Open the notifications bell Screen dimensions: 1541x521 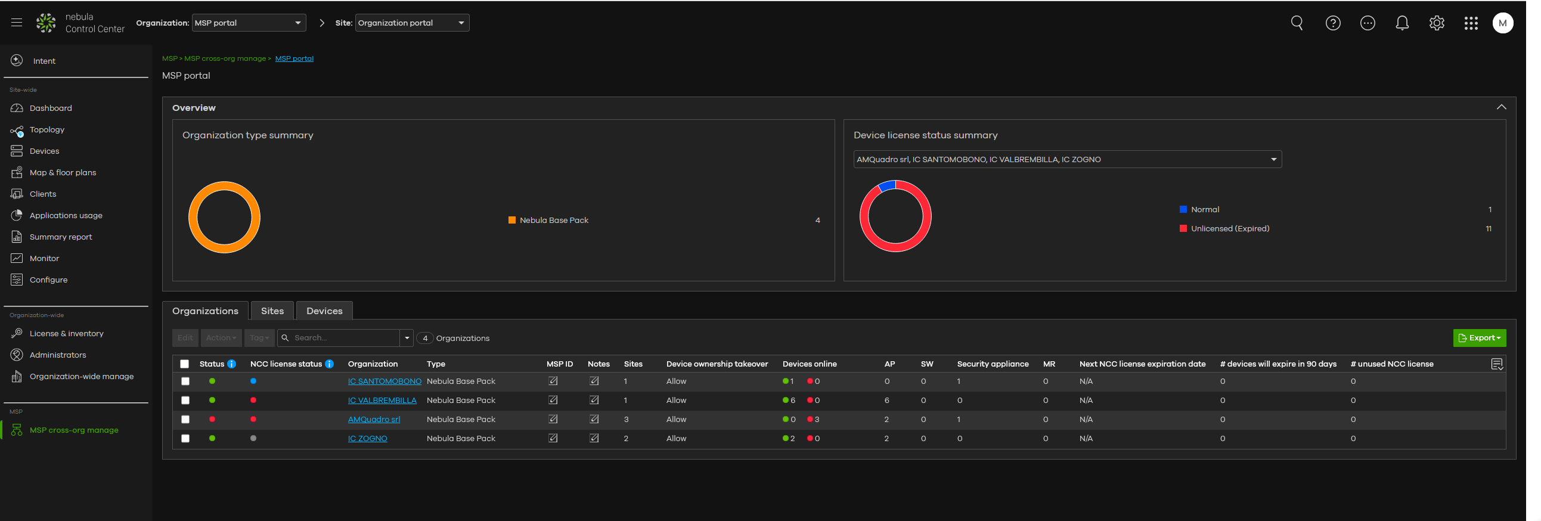[x=1402, y=23]
